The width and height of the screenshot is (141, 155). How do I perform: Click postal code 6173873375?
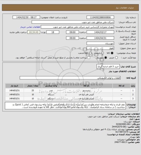[x=122, y=132]
